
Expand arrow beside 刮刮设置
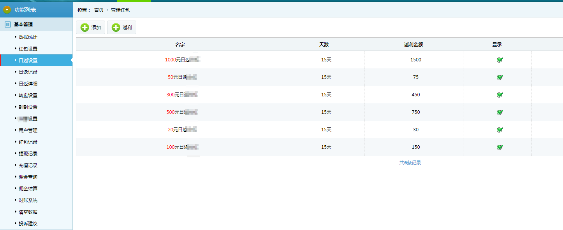[16, 107]
